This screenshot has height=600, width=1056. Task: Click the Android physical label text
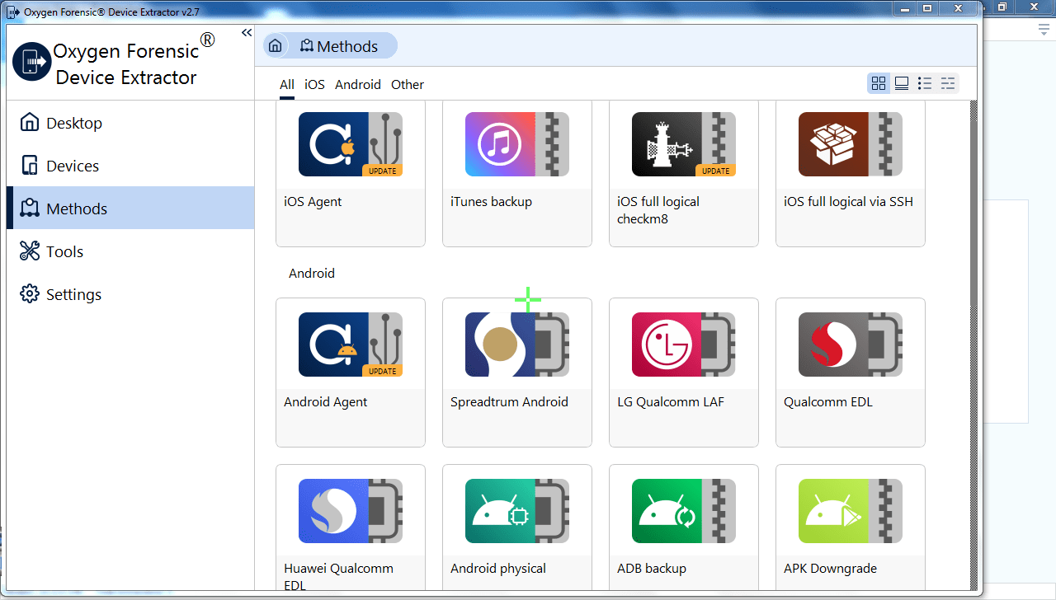(498, 569)
